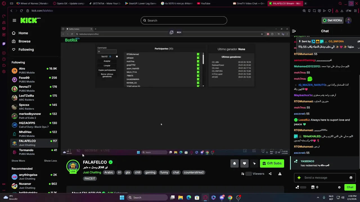Click the share stream icon
This screenshot has height=202, width=360.
click(x=270, y=174)
